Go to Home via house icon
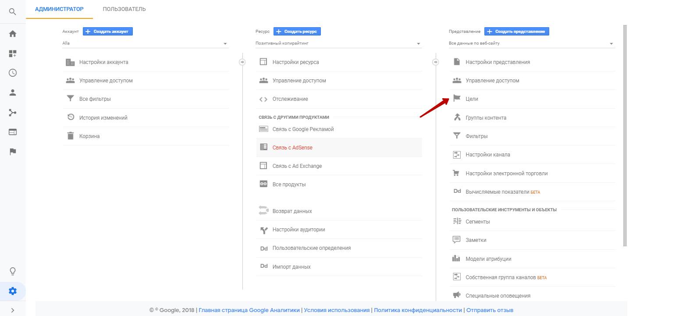Screen dimensions: 686x316 (13, 34)
